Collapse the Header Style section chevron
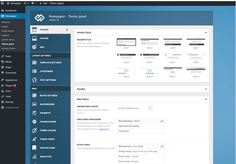The image size is (236, 164). click(x=206, y=32)
